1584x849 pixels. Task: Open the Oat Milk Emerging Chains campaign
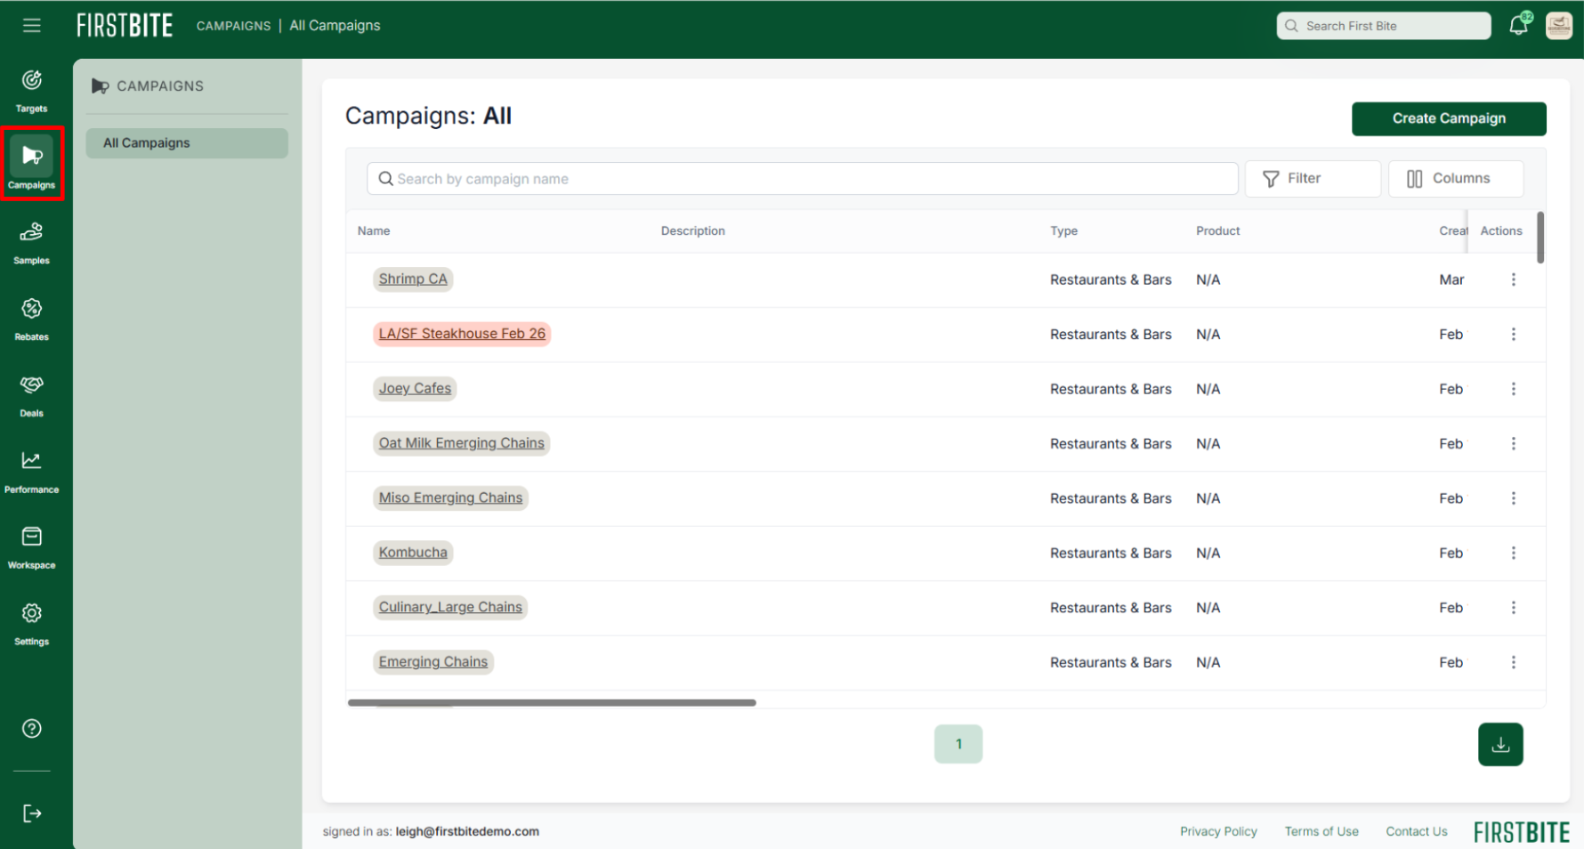tap(461, 443)
